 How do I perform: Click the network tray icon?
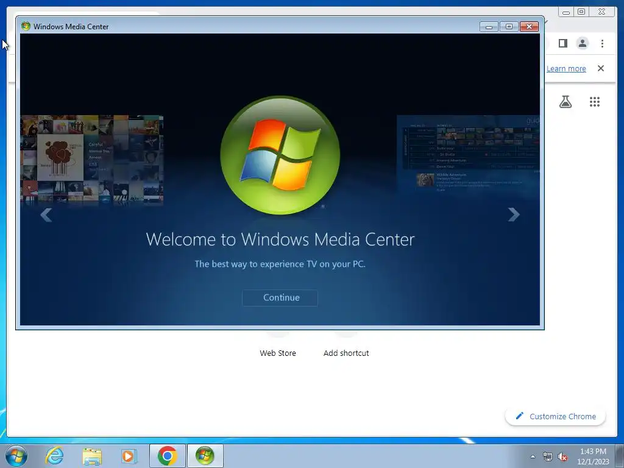[x=548, y=457]
